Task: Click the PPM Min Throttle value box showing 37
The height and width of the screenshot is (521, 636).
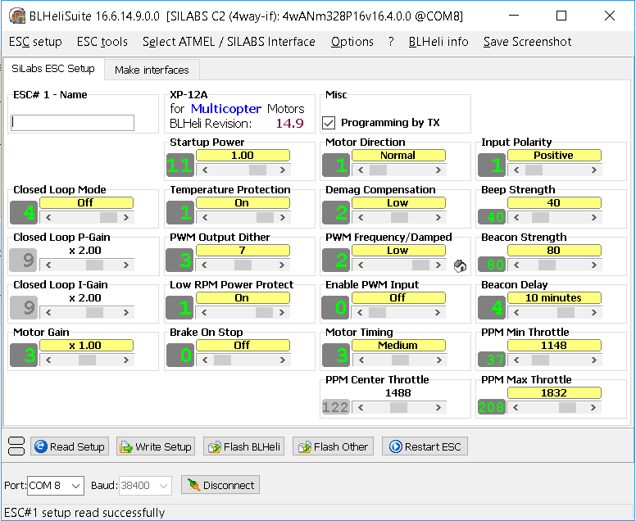Action: click(492, 360)
